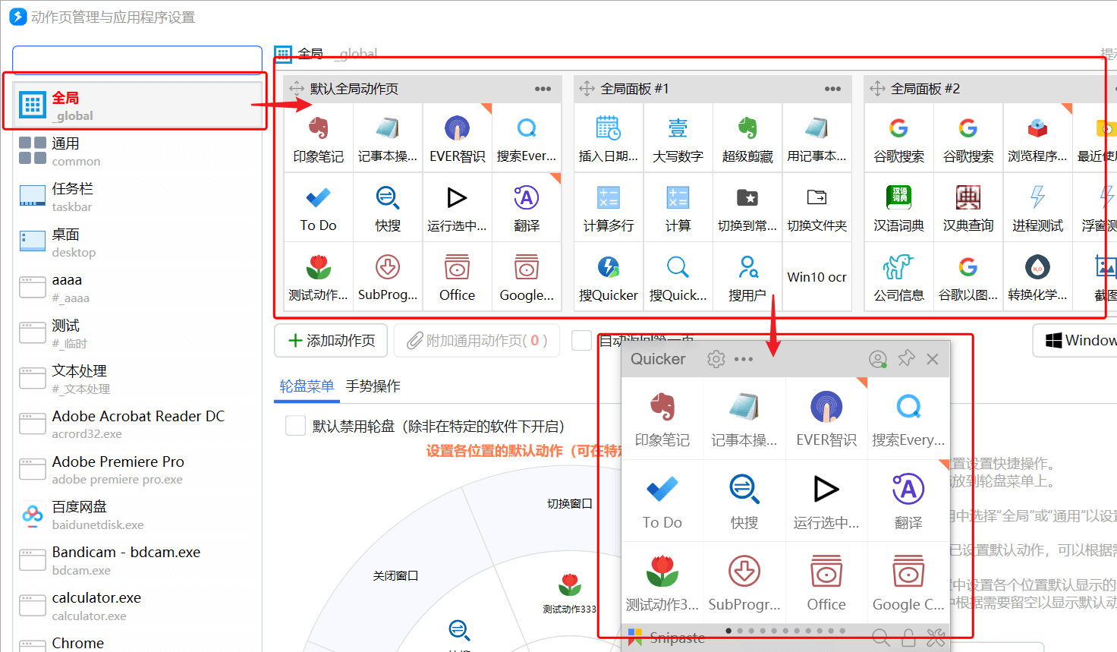Switch to 手势操作 tab
The width and height of the screenshot is (1117, 652).
tap(373, 386)
